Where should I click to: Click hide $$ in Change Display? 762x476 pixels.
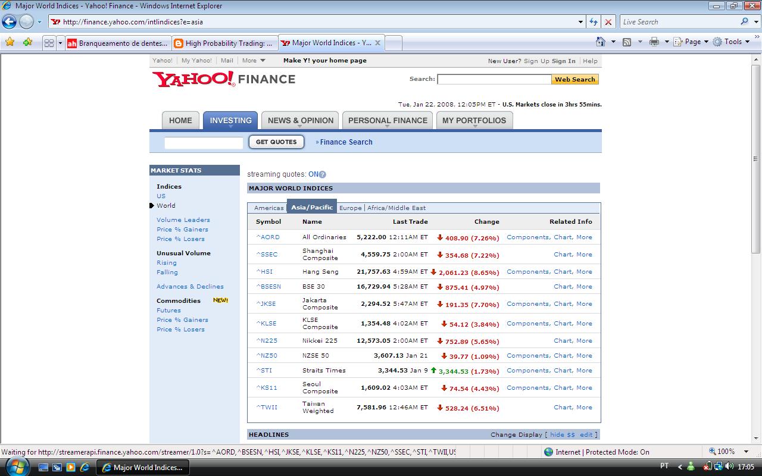(563, 434)
